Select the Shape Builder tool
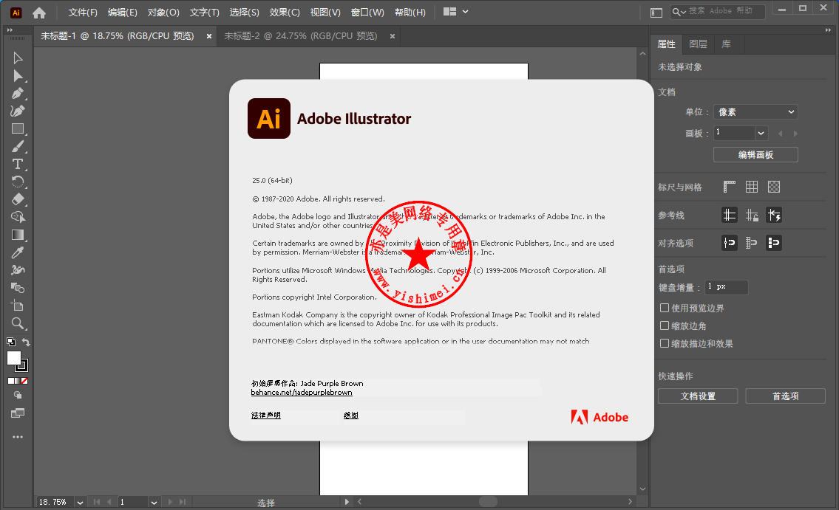Screen dimensions: 839x510 (x=18, y=217)
